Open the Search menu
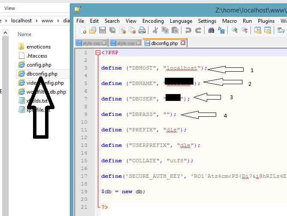The image size is (287, 216). tap(112, 21)
